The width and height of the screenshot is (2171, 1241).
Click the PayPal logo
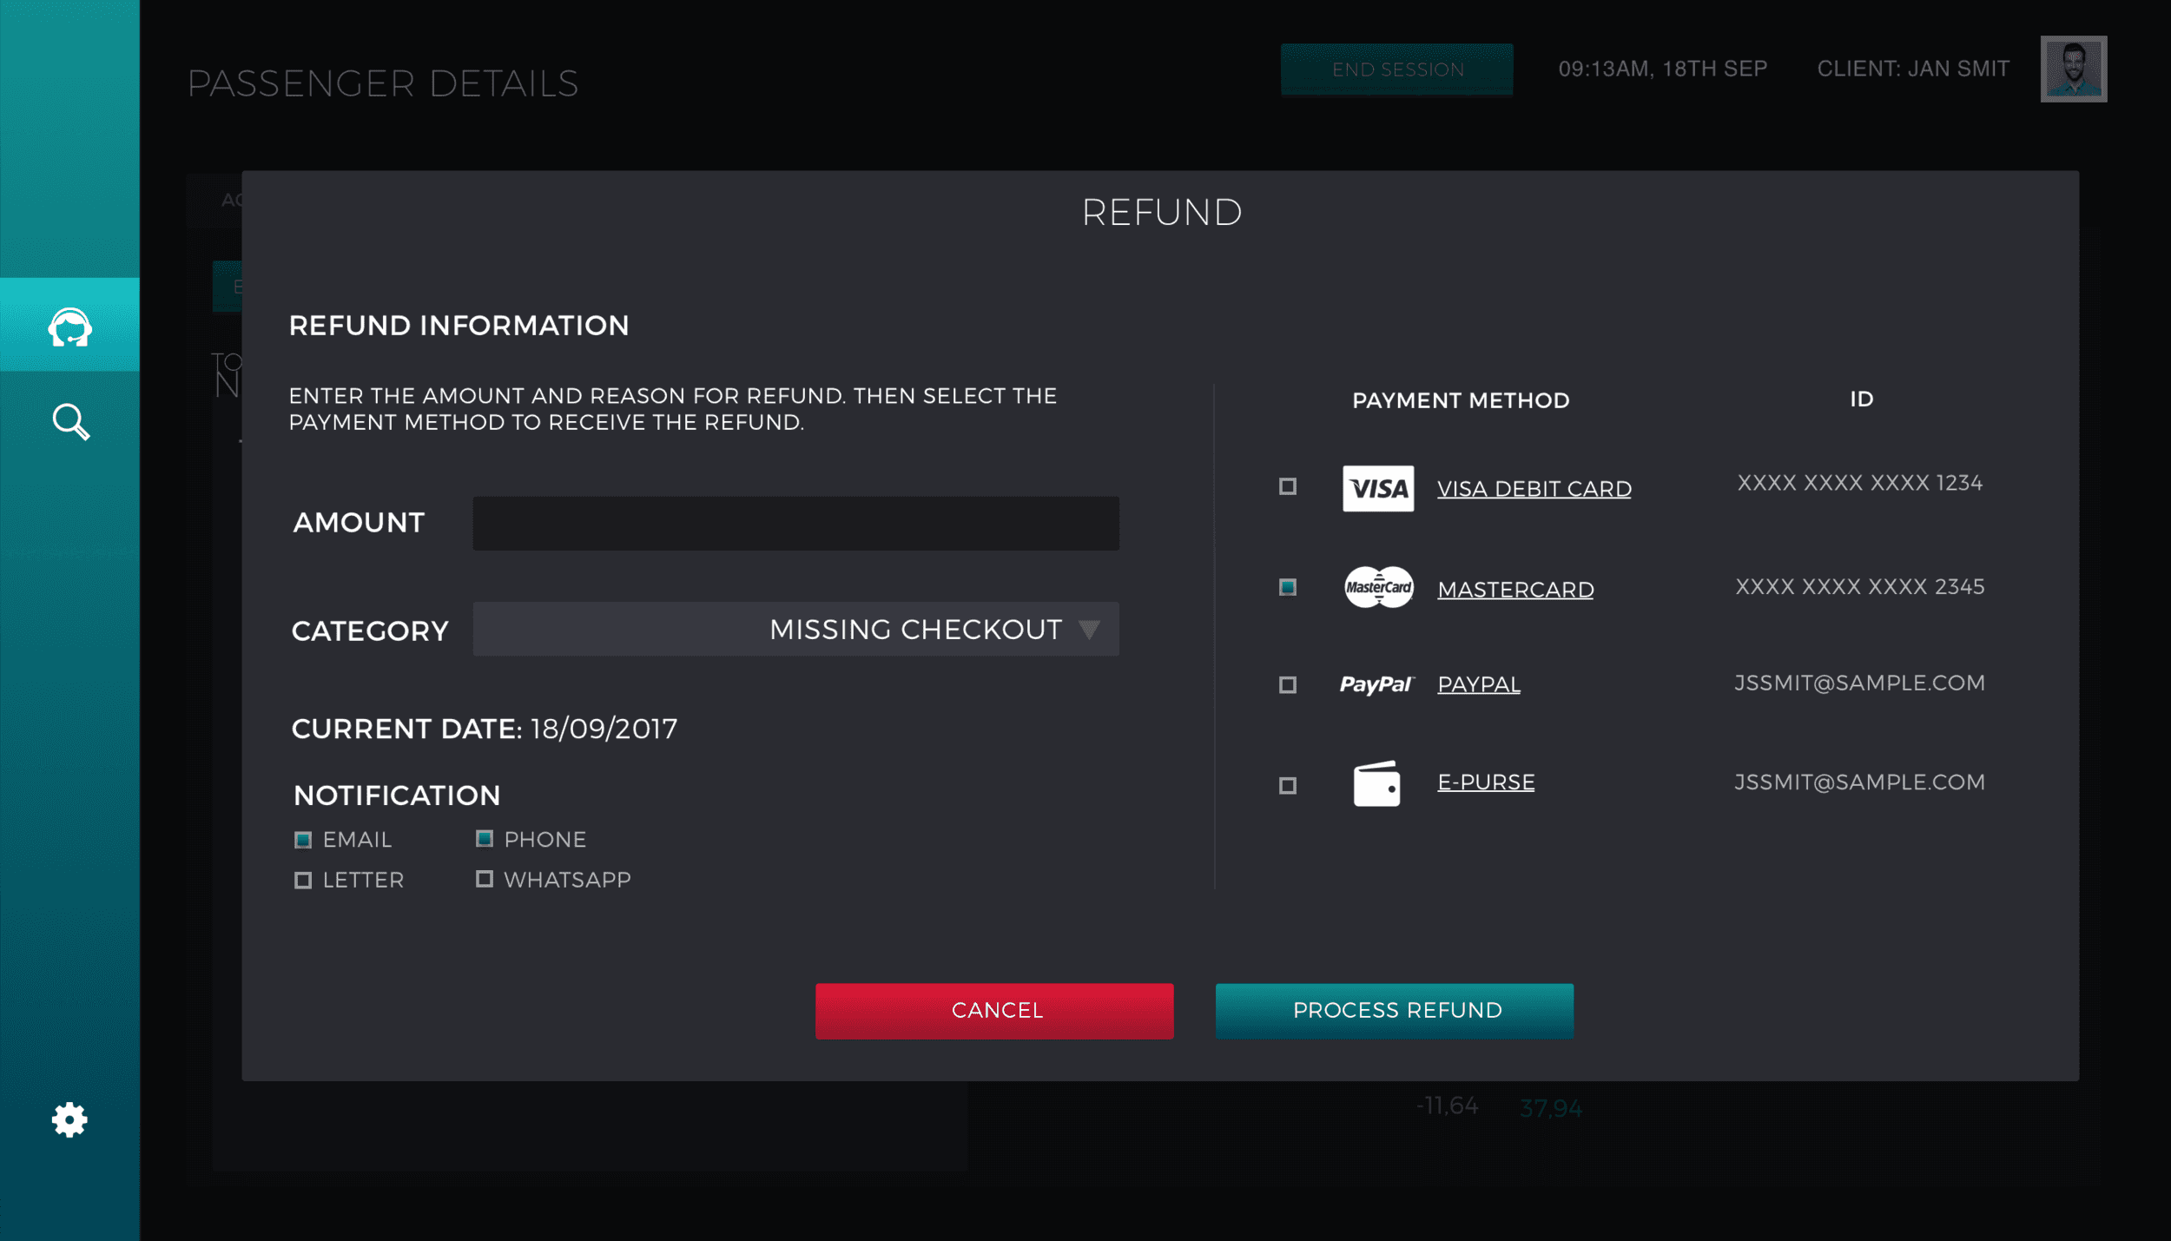1376,684
